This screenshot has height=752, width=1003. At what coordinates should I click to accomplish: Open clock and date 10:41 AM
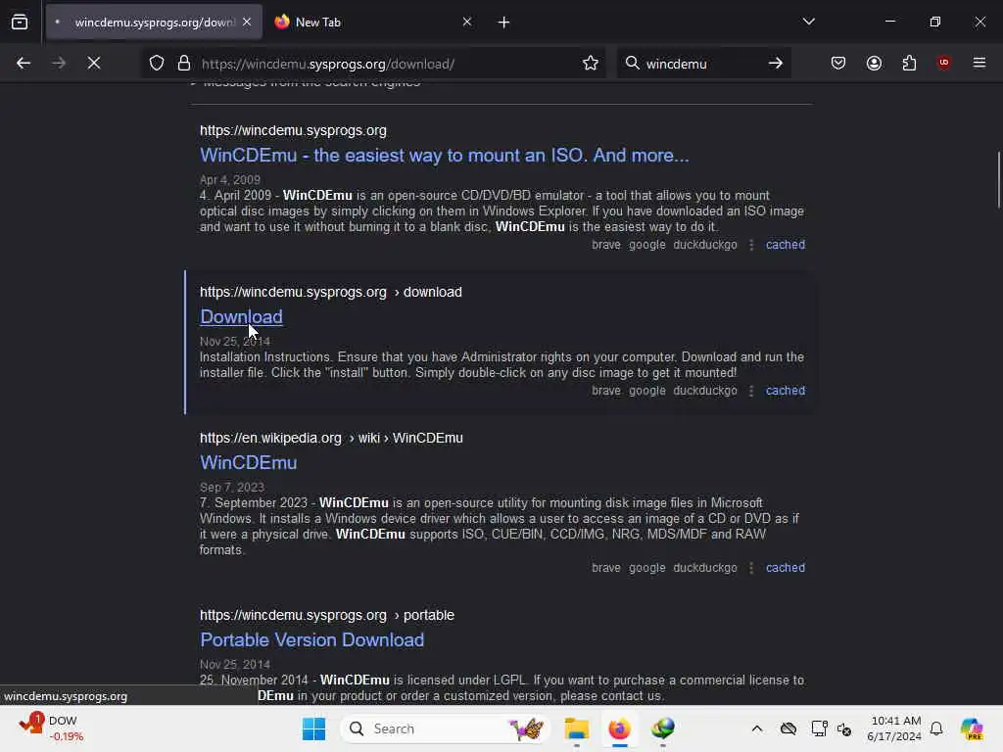(x=894, y=728)
